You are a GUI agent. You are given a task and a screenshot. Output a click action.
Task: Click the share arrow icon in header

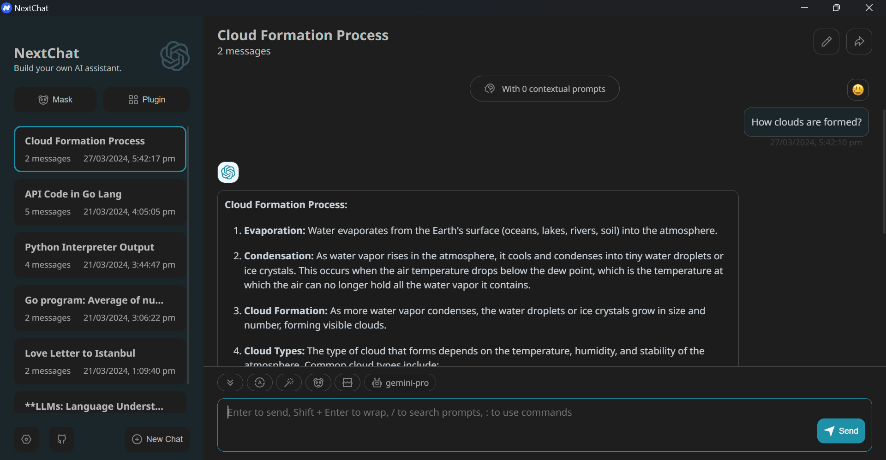pyautogui.click(x=859, y=42)
